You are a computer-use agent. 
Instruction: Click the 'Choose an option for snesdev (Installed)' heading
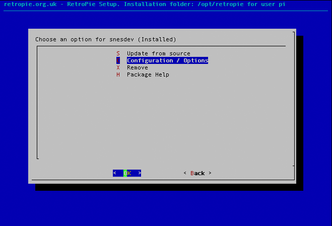pos(106,40)
